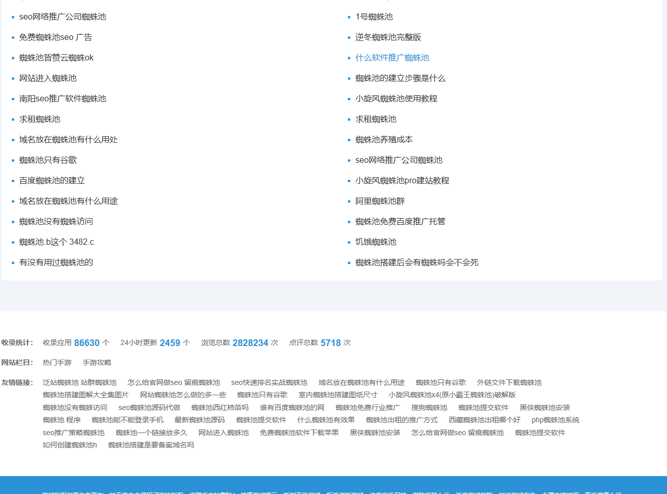Open friend link 泛站蜘蛛池 站群蜘蛛池
Screen dimensions: 667x494
click(x=79, y=382)
